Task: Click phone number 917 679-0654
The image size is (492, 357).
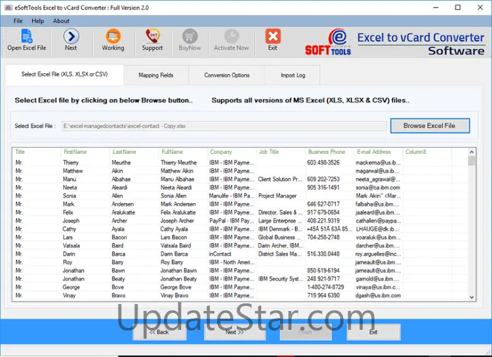Action: click(324, 213)
